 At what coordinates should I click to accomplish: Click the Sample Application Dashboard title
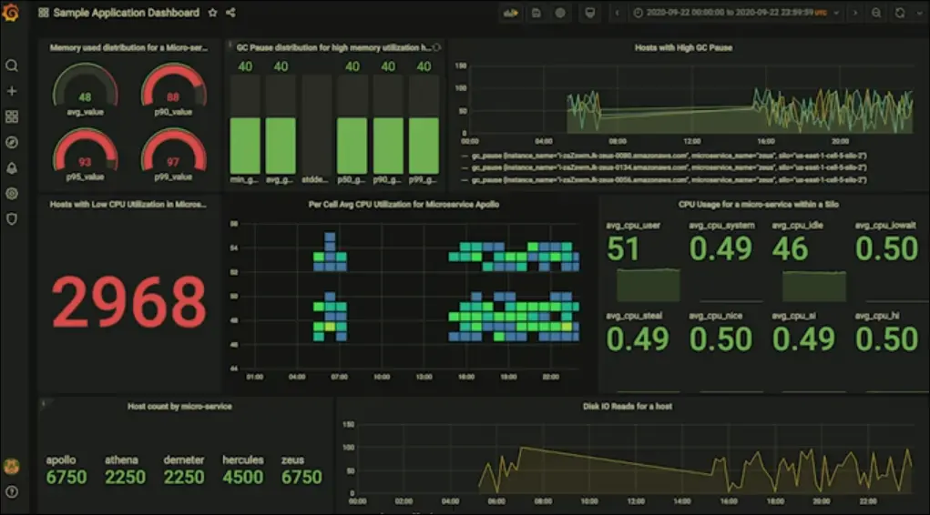coord(126,13)
